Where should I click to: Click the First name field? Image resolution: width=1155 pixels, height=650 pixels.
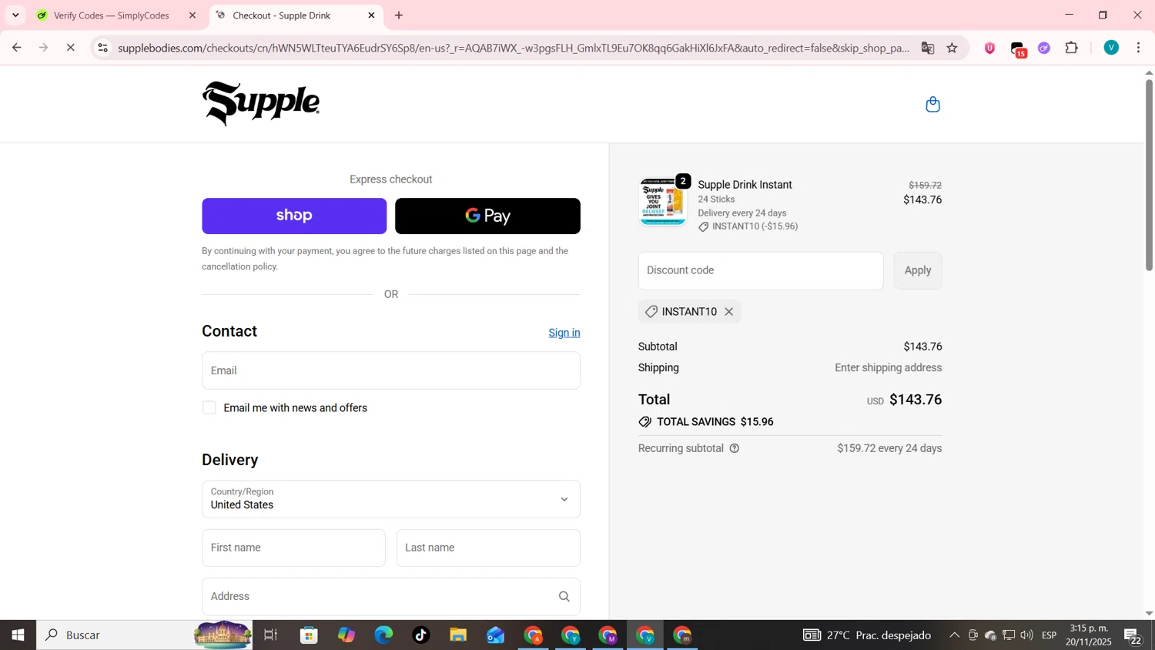pos(293,548)
